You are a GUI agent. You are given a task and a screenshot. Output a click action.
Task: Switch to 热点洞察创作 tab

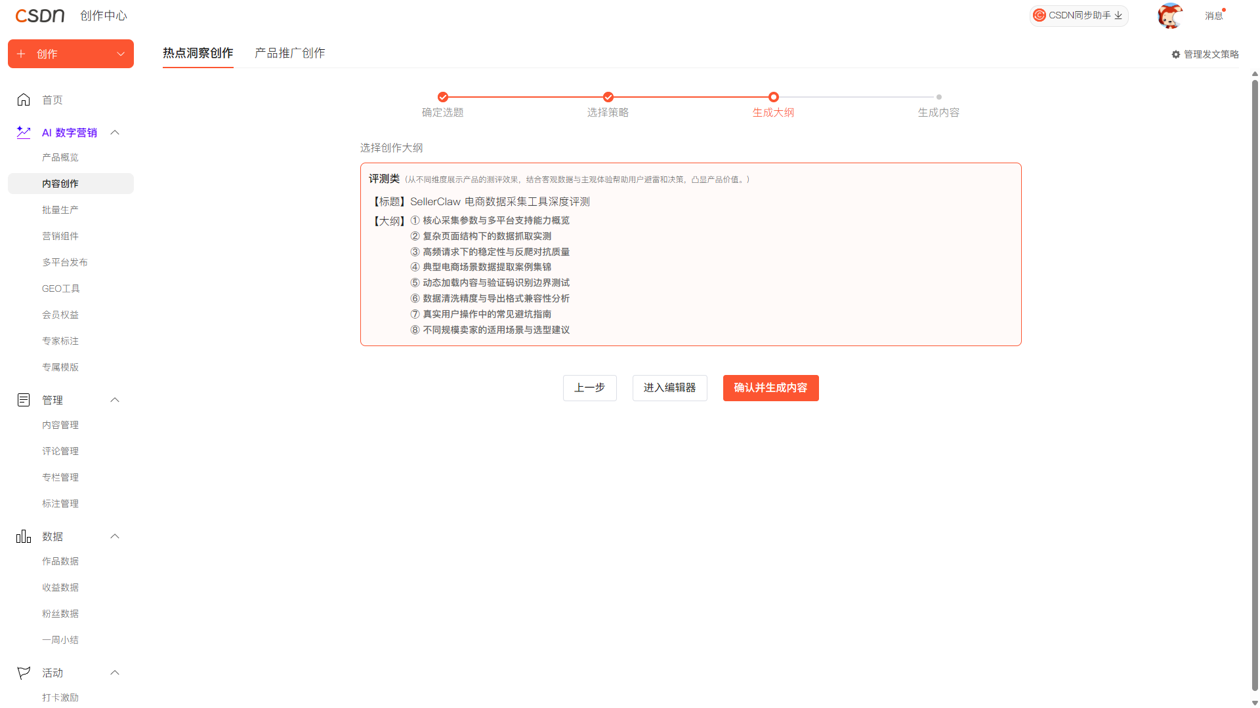point(198,53)
